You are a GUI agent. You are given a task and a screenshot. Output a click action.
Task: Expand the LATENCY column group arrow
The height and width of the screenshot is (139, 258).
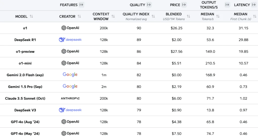254,5
